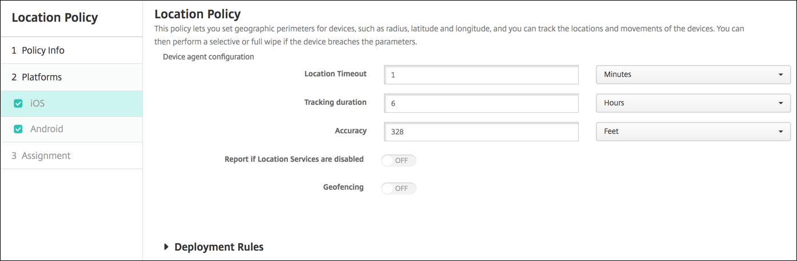
Task: Select the Android platform label in sidebar
Action: tap(47, 129)
